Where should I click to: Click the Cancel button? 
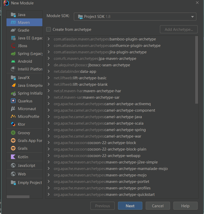coord(158,206)
